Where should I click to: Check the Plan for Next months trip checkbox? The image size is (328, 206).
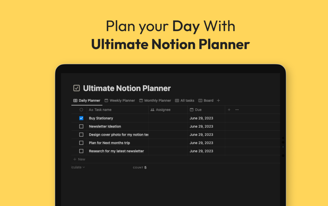[x=81, y=143]
